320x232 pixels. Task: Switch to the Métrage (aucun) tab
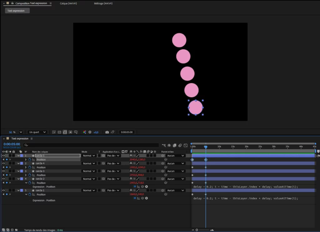point(103,3)
